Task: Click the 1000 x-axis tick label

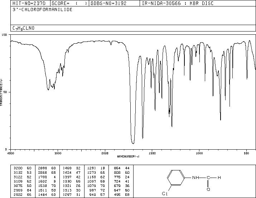Action: (199, 153)
